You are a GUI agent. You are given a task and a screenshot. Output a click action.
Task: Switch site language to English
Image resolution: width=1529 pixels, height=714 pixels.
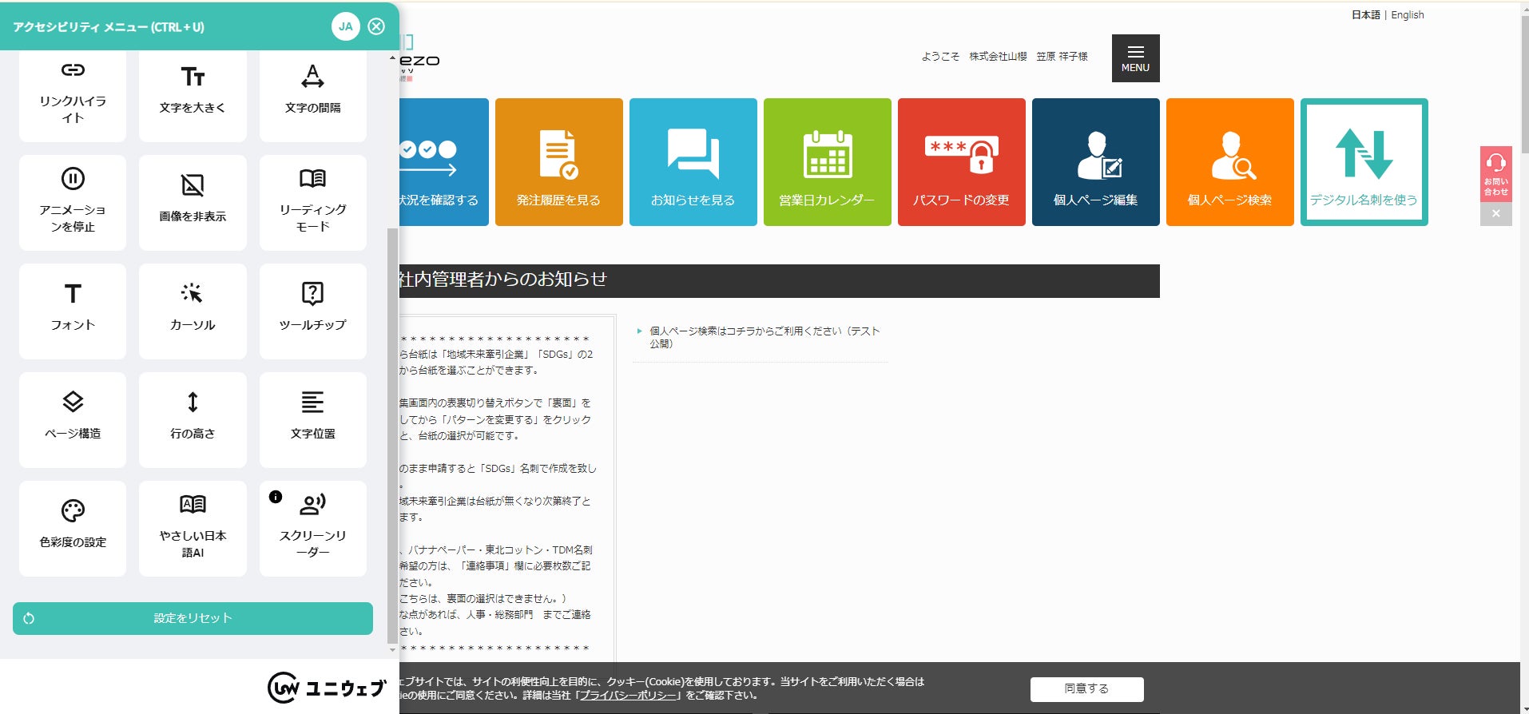coord(1407,15)
